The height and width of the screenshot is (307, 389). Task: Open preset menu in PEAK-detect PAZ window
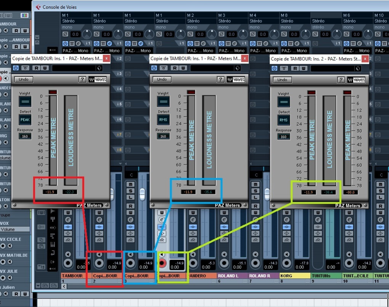pyautogui.click(x=99, y=68)
